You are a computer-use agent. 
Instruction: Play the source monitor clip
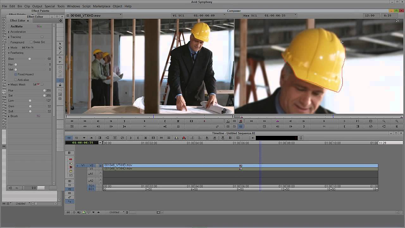click(145, 121)
